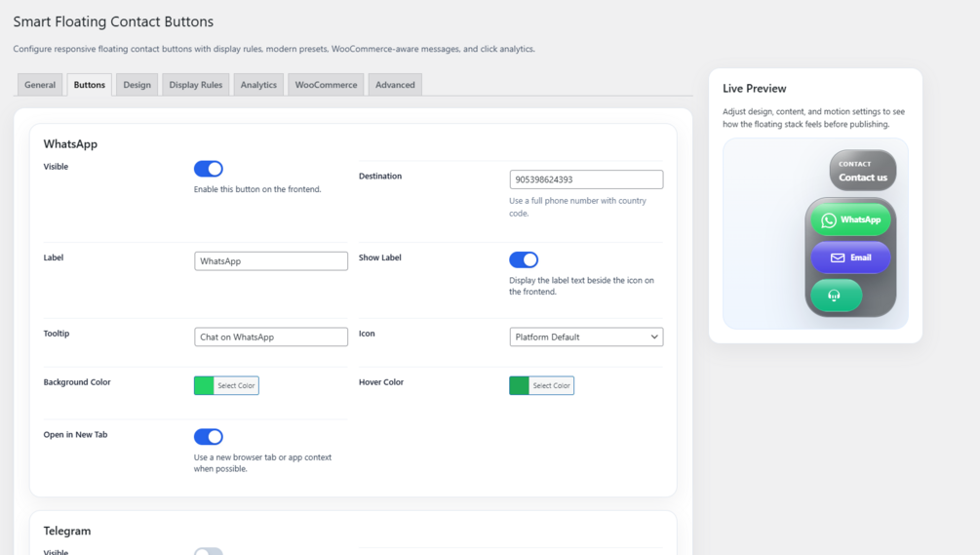
Task: Click the WhatsApp section heading
Action: coord(70,143)
